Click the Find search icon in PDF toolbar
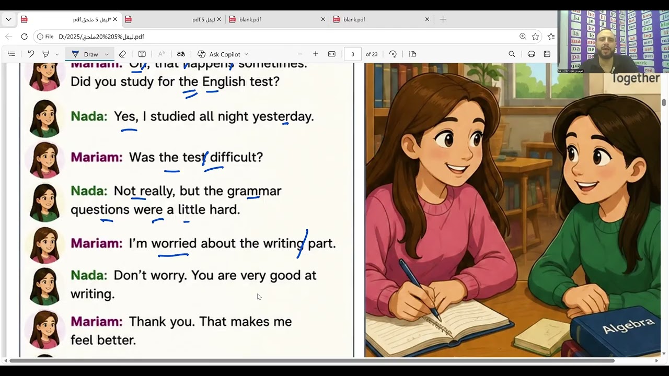669x376 pixels. (512, 54)
